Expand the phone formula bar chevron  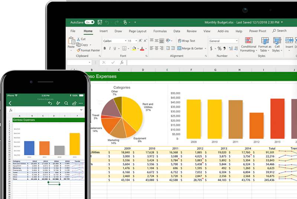click(x=81, y=110)
